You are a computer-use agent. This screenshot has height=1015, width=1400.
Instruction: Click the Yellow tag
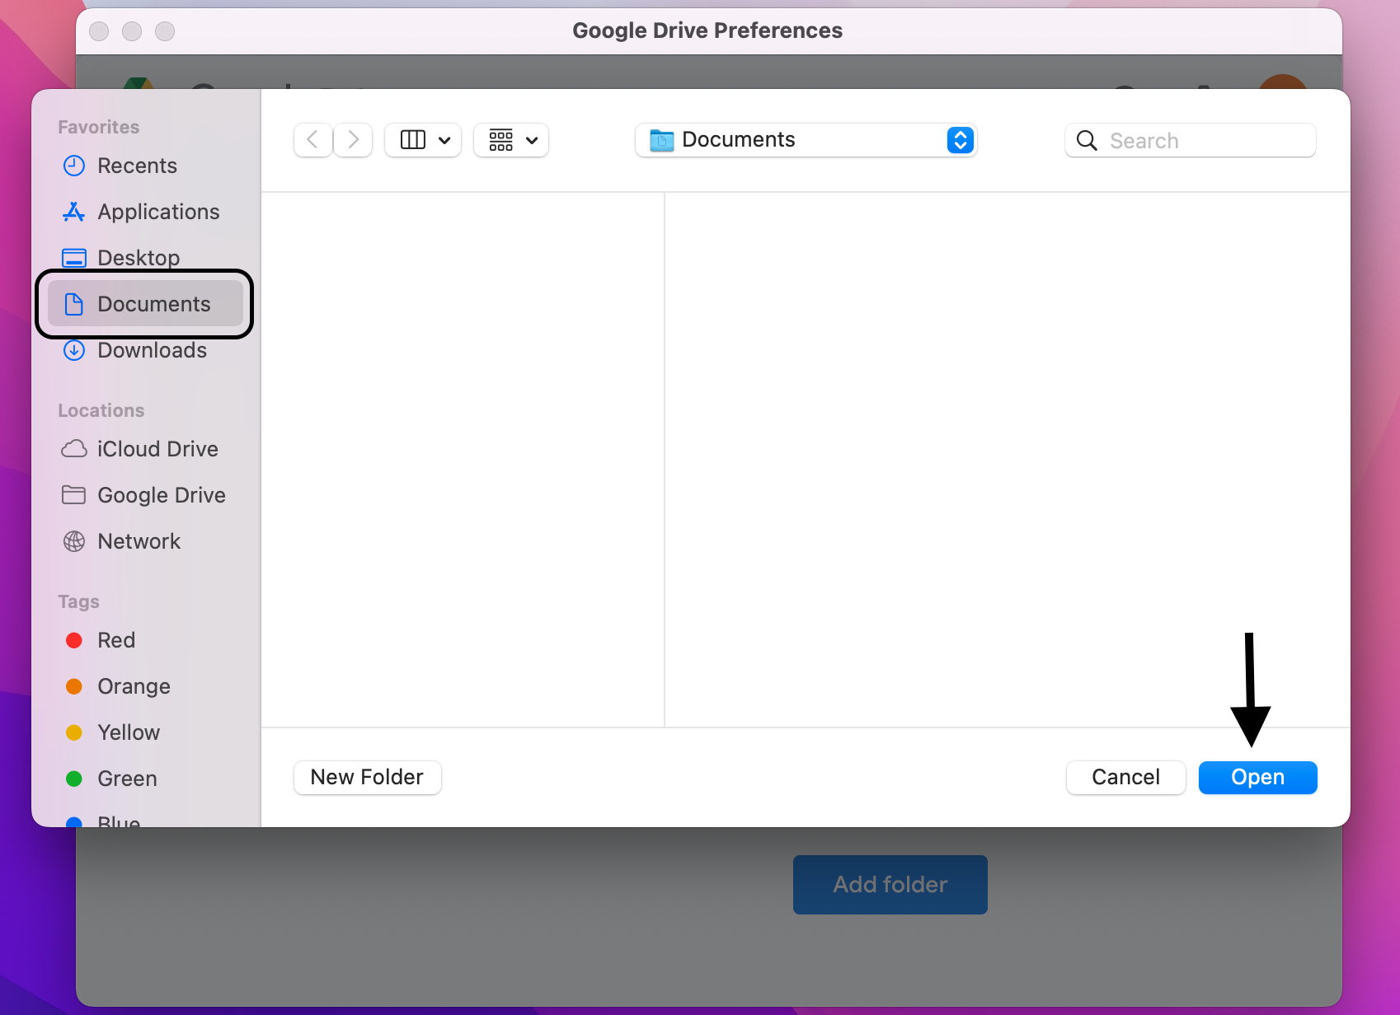[146, 732]
